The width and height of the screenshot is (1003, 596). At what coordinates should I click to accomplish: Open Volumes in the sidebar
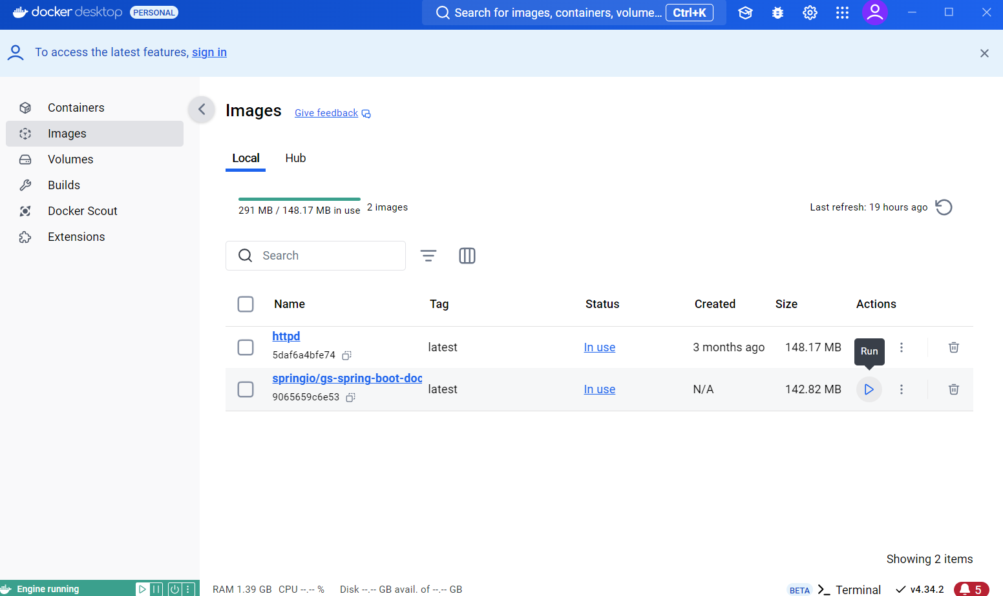pos(94,159)
